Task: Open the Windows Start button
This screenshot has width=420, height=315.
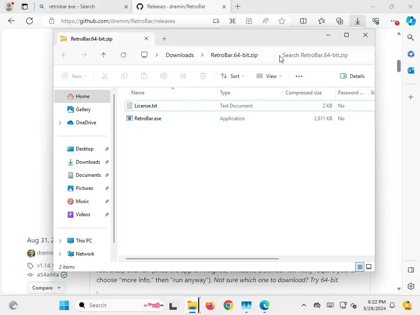Action: coord(64,305)
